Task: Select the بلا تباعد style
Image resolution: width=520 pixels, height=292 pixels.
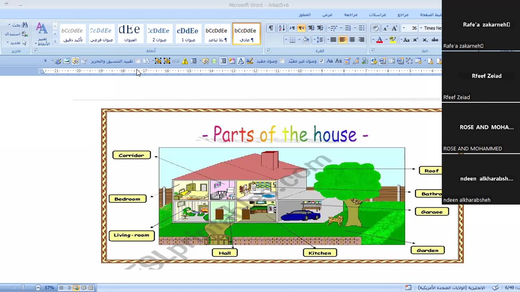Action: point(217,34)
